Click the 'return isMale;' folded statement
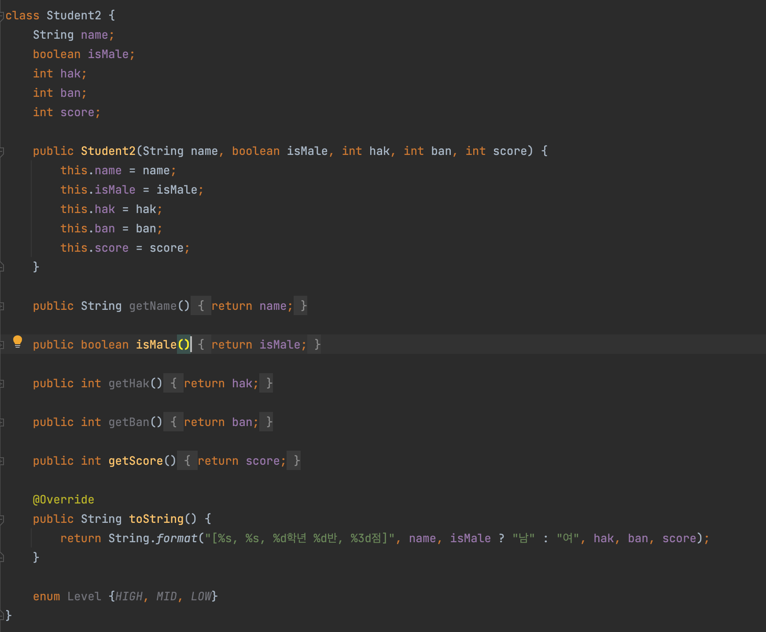This screenshot has width=766, height=632. click(x=259, y=345)
